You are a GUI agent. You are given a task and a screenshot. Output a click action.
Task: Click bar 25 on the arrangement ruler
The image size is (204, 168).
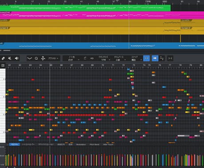click(x=49, y=2)
